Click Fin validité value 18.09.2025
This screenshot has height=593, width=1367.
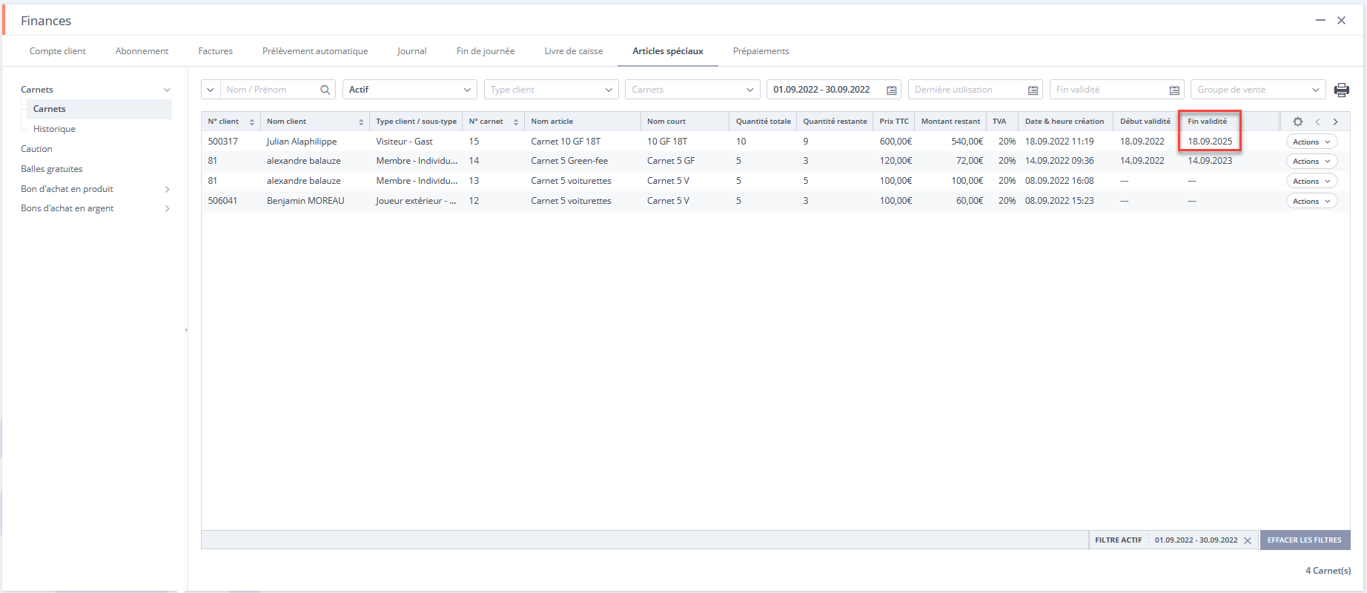coord(1210,142)
